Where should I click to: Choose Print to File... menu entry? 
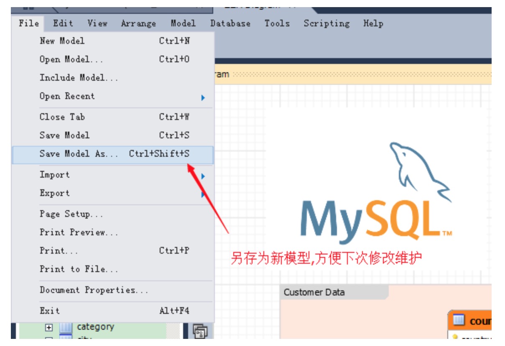[113, 269]
